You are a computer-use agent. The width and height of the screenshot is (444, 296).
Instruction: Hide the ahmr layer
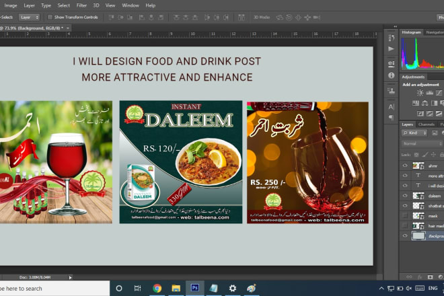point(405,165)
